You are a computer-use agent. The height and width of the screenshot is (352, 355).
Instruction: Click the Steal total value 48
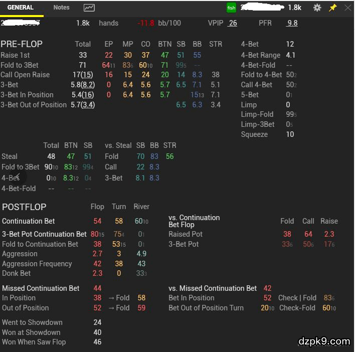pyautogui.click(x=51, y=156)
